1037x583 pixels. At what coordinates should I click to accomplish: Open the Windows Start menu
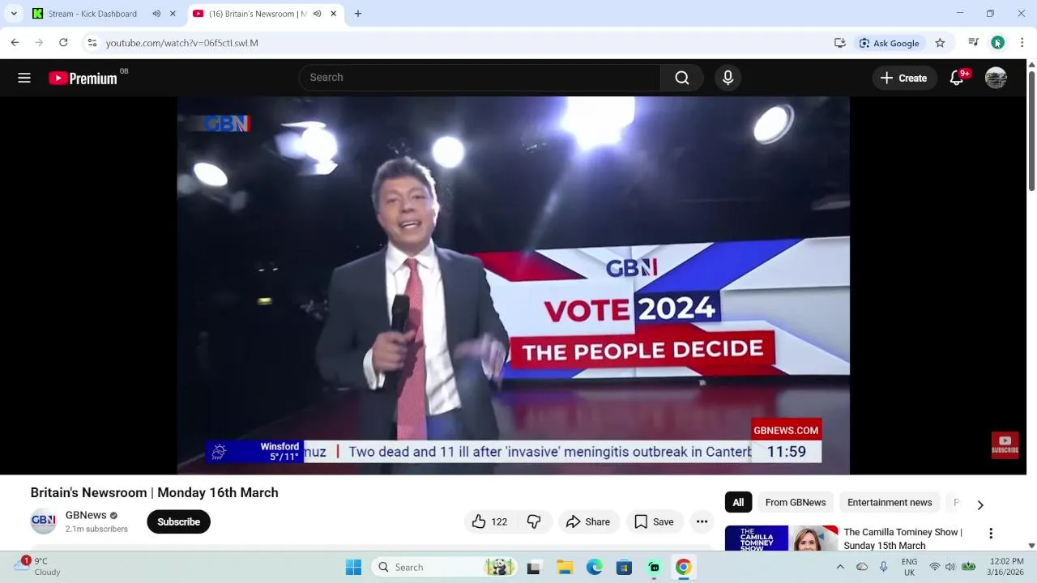(x=353, y=568)
